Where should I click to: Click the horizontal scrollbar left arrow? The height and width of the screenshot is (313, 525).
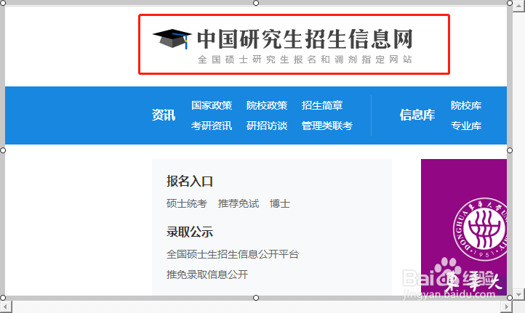(6, 306)
